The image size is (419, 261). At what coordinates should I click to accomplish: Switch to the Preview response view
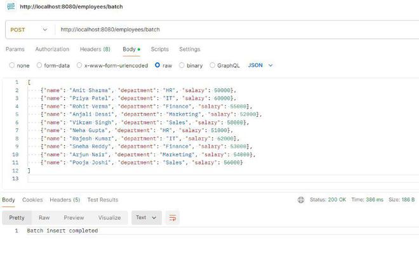click(74, 218)
